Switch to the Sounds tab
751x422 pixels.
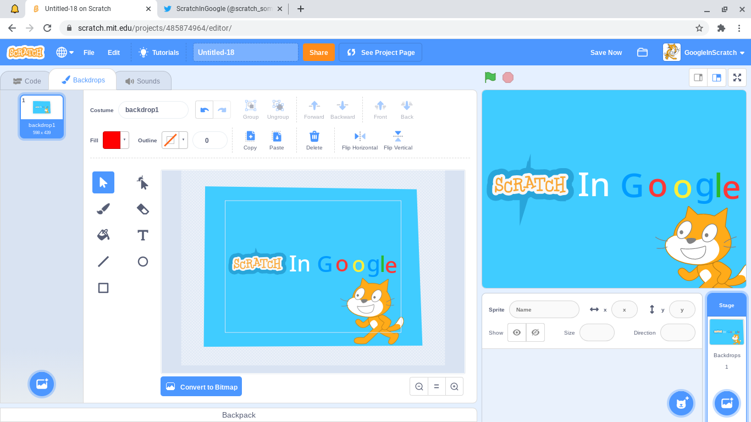[x=143, y=81]
